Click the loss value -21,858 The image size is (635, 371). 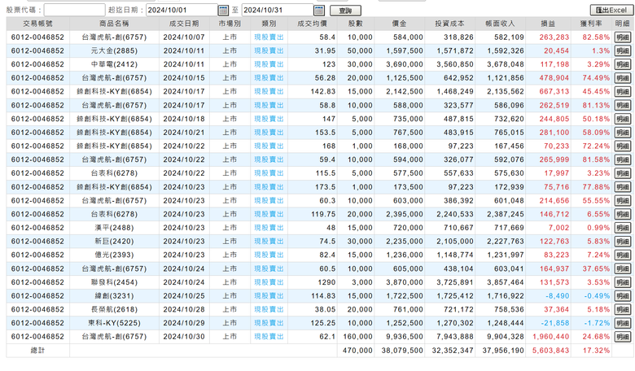coord(555,323)
